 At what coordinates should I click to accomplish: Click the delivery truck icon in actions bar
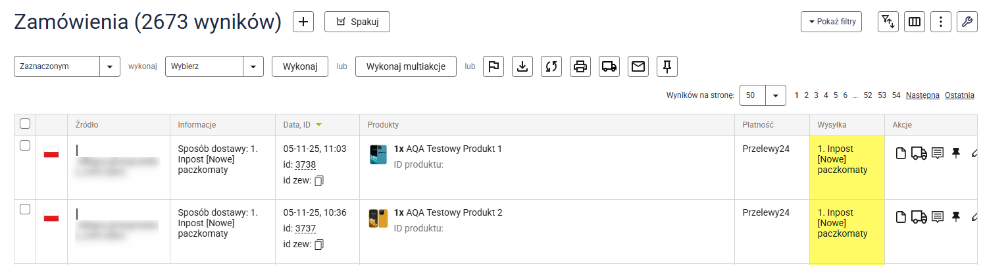click(609, 66)
